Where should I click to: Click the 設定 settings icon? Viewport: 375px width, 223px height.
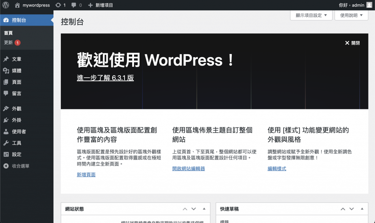point(6,154)
